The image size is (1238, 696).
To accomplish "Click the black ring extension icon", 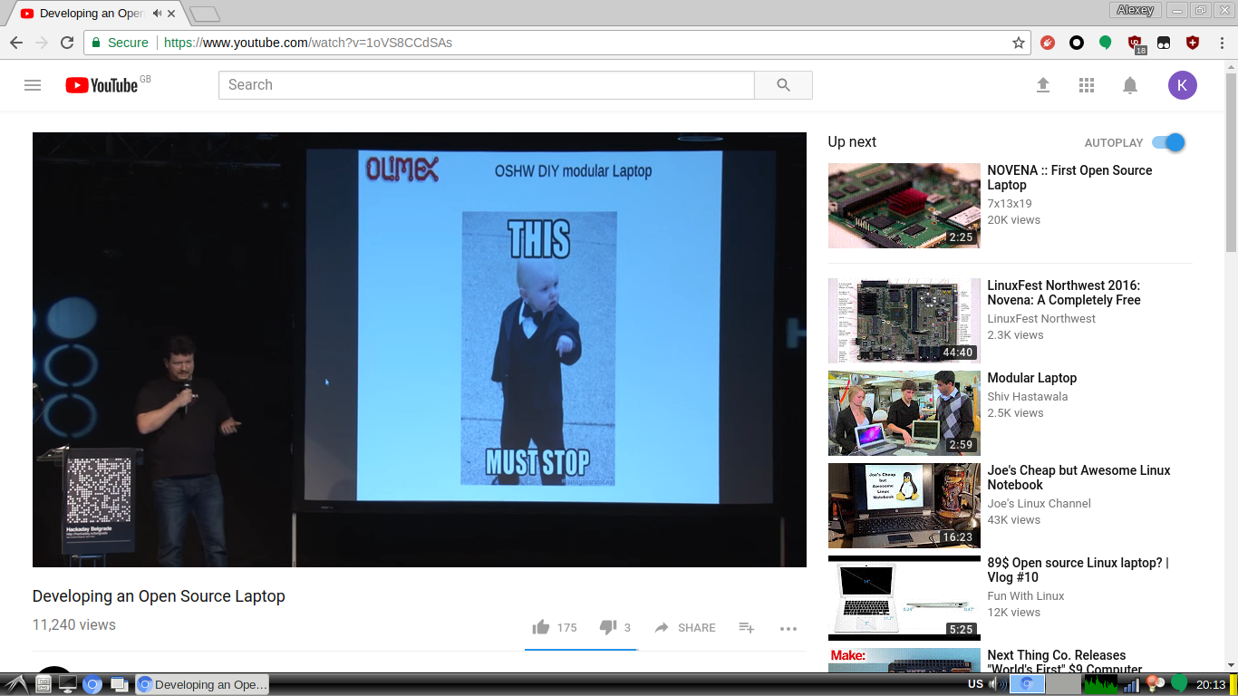I will [x=1077, y=43].
